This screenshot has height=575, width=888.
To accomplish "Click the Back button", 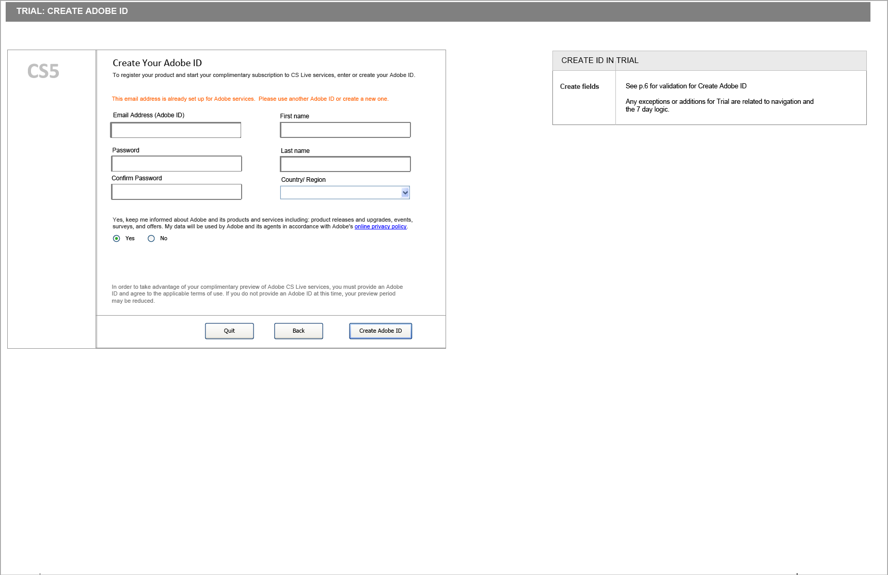I will pos(298,331).
